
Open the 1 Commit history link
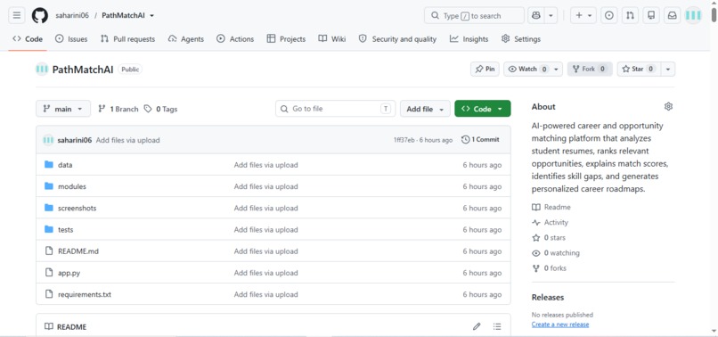[480, 139]
